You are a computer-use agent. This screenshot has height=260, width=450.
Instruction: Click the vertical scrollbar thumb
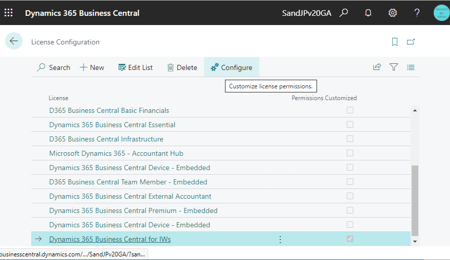[x=415, y=201]
